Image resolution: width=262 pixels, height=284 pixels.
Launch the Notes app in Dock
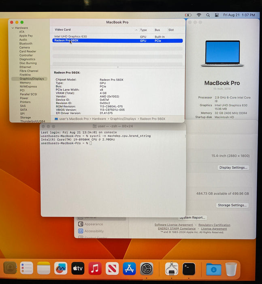44,268
